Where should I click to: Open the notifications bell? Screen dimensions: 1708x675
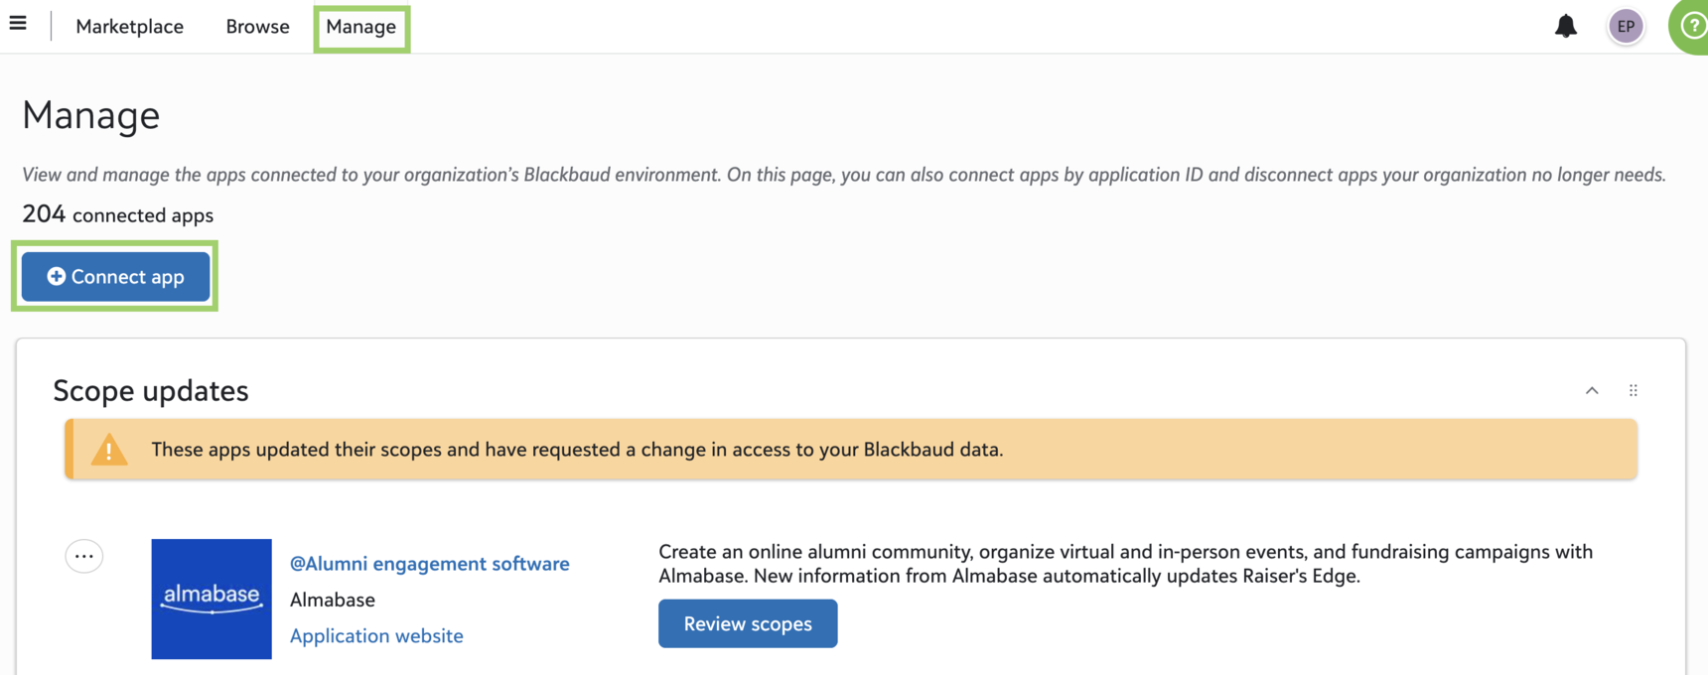[x=1566, y=26]
